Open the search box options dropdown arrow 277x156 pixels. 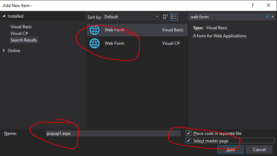point(273,17)
